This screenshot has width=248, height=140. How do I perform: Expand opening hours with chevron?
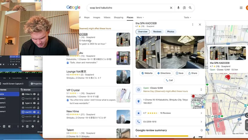click(x=201, y=90)
